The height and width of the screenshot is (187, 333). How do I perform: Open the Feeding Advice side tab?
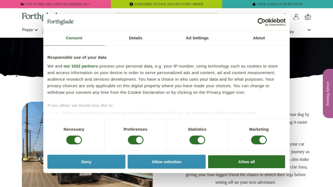[328, 93]
